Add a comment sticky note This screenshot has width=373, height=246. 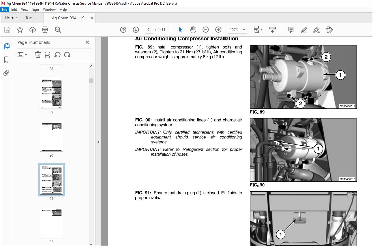click(x=291, y=30)
